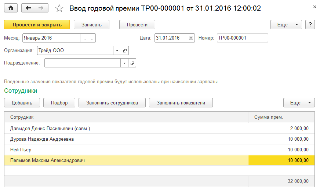Click the Номер input field
This screenshot has height=188, width=320.
point(242,38)
